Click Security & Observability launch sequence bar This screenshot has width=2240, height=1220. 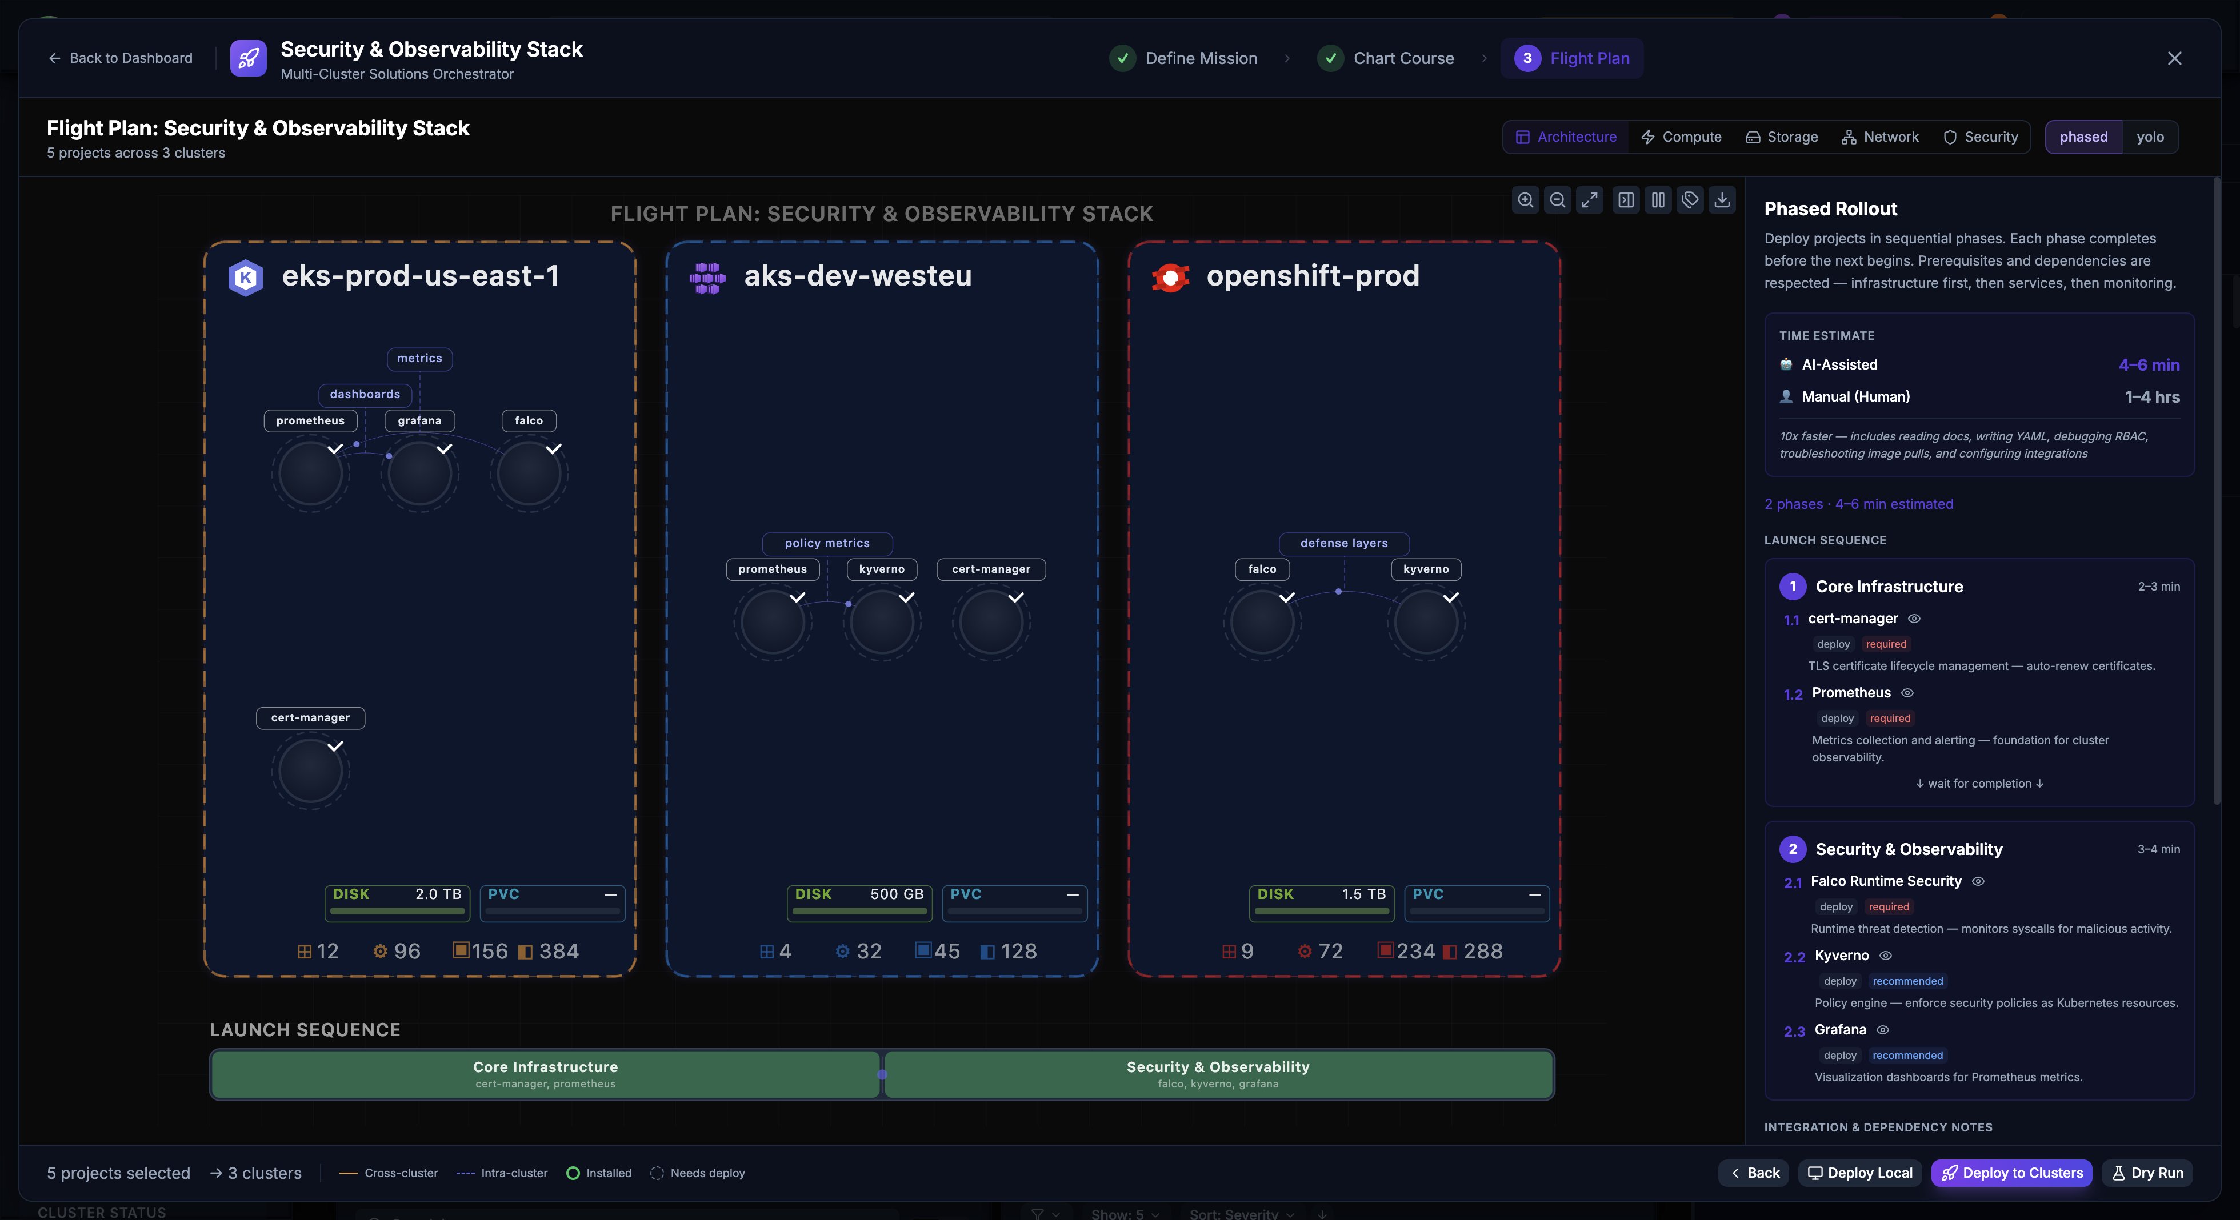point(1217,1074)
